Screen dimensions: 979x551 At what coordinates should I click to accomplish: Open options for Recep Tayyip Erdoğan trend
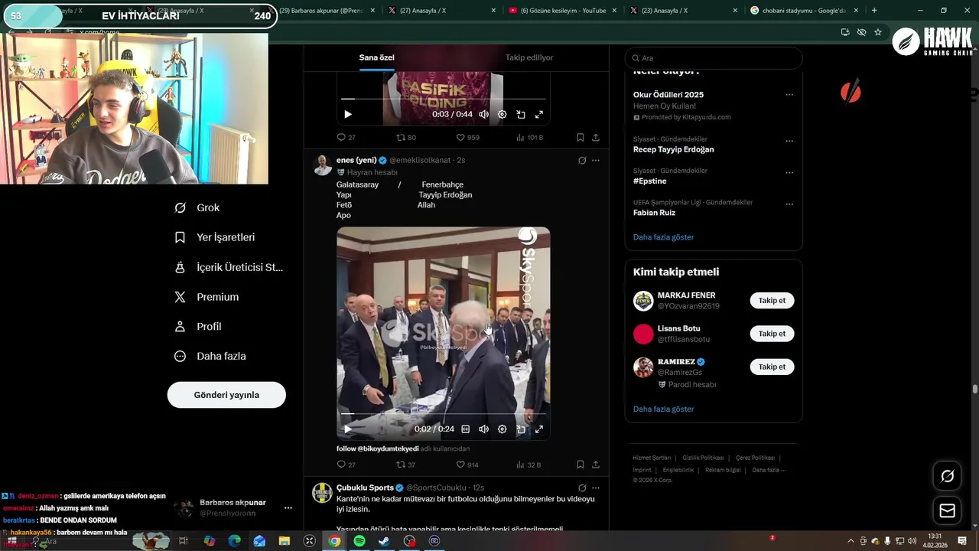[x=789, y=142]
